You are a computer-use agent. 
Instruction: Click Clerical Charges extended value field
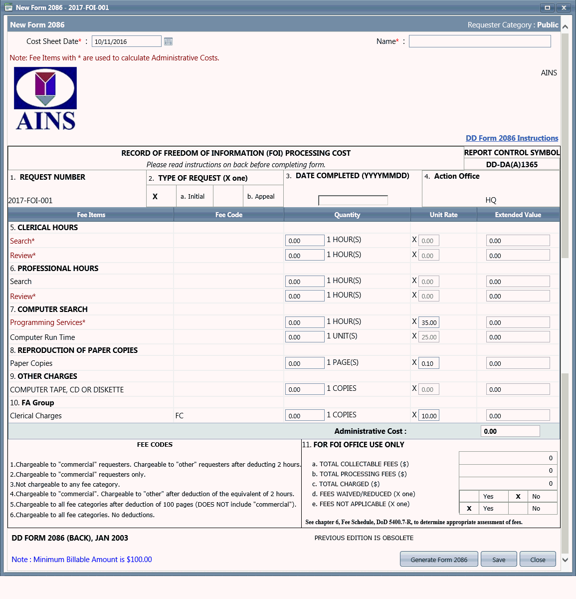click(518, 416)
